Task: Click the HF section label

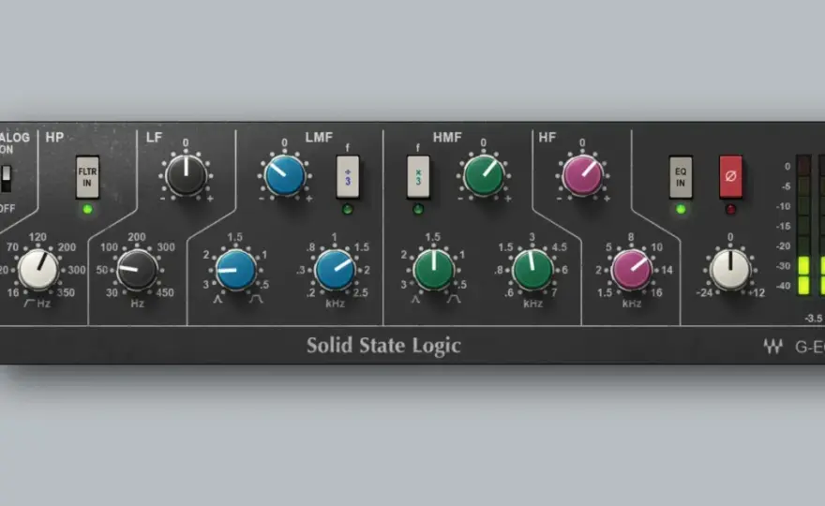Action: (x=547, y=138)
